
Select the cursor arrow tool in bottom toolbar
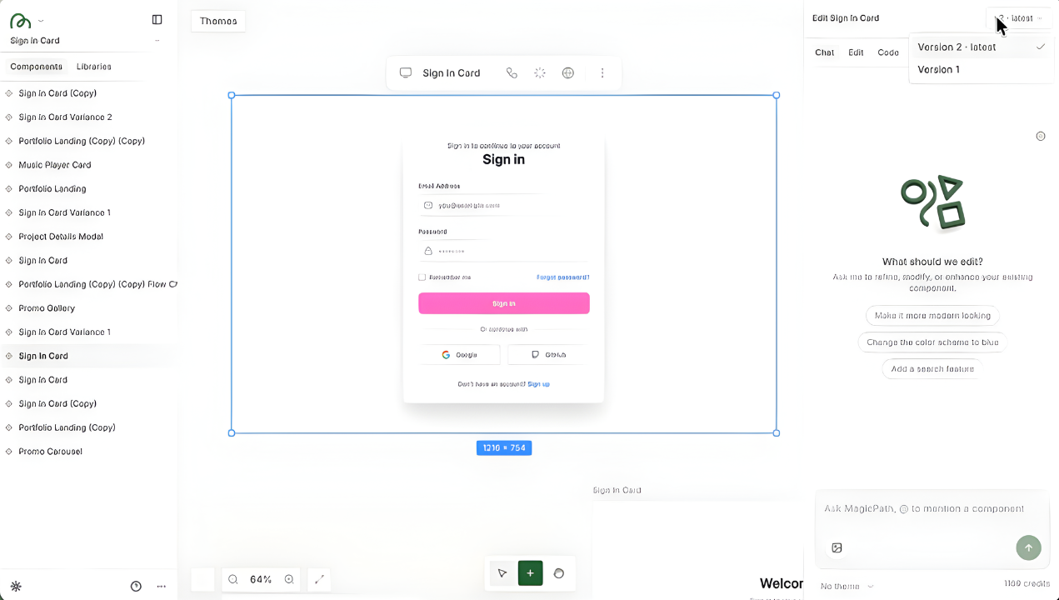click(502, 573)
